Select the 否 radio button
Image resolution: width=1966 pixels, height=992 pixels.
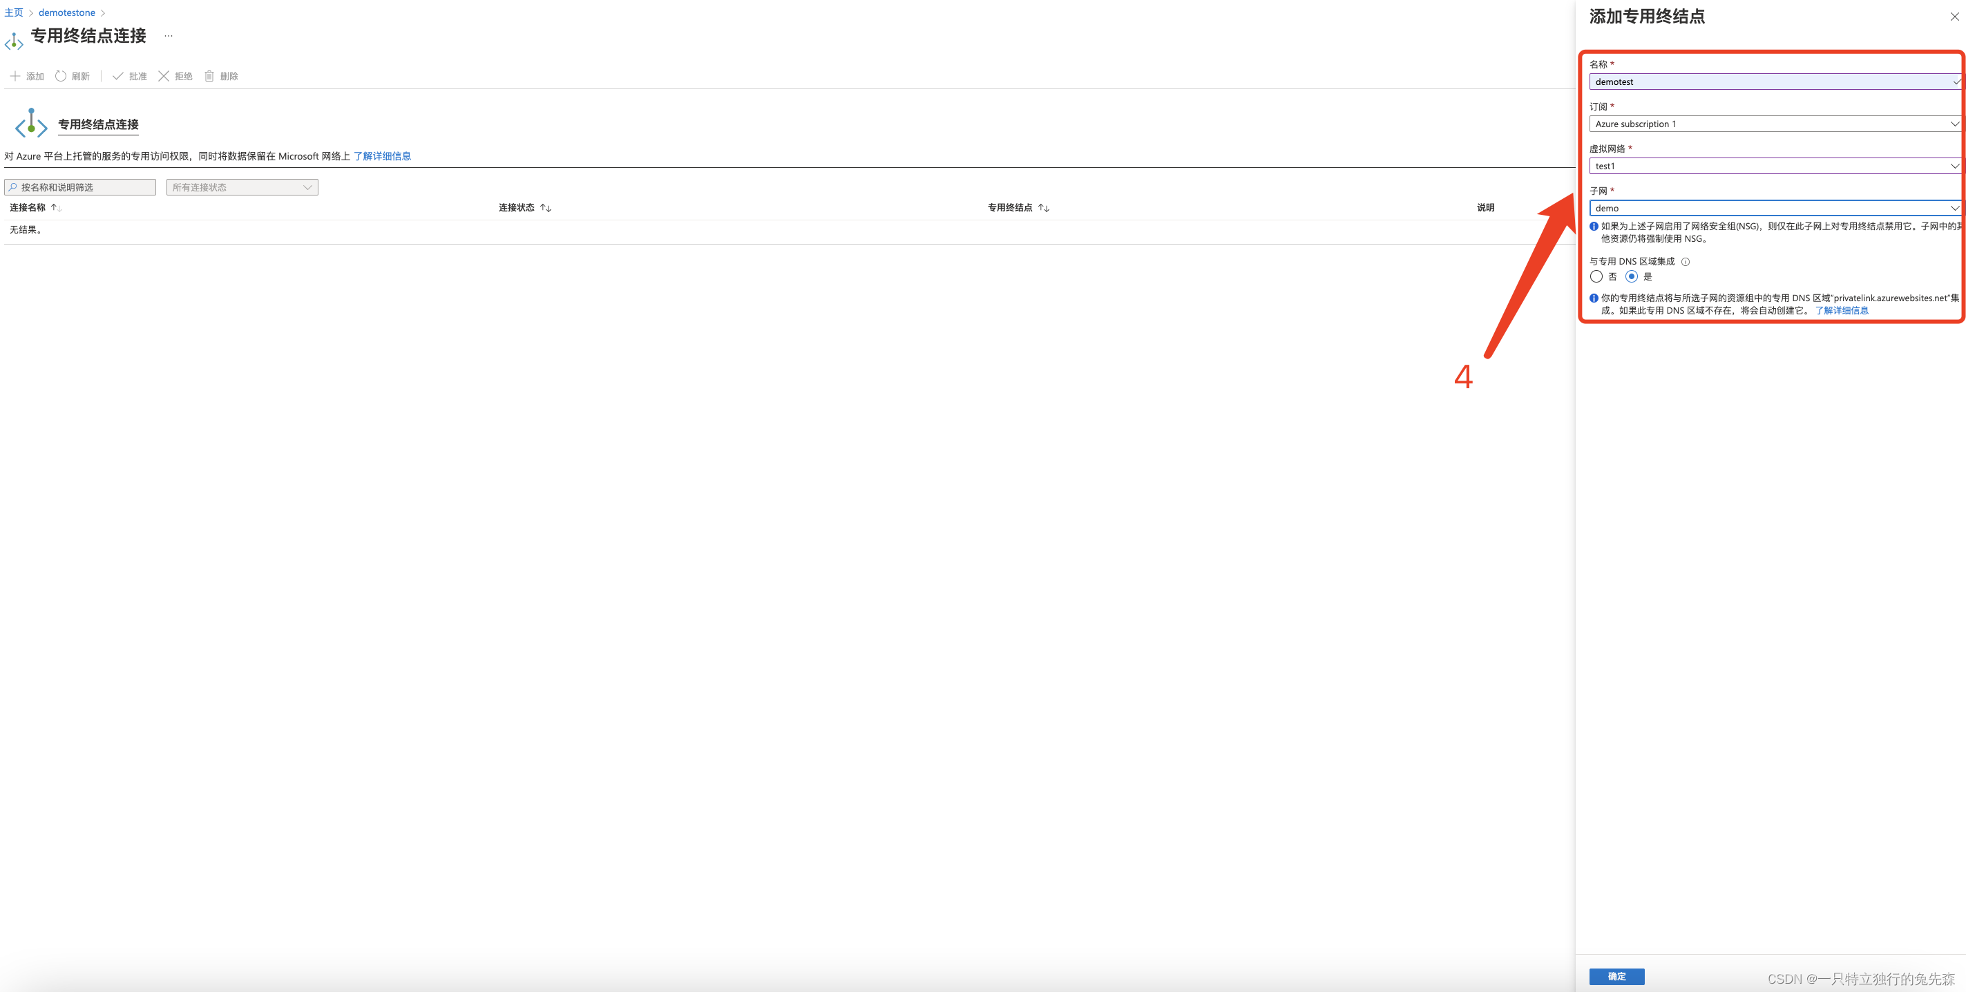1596,277
